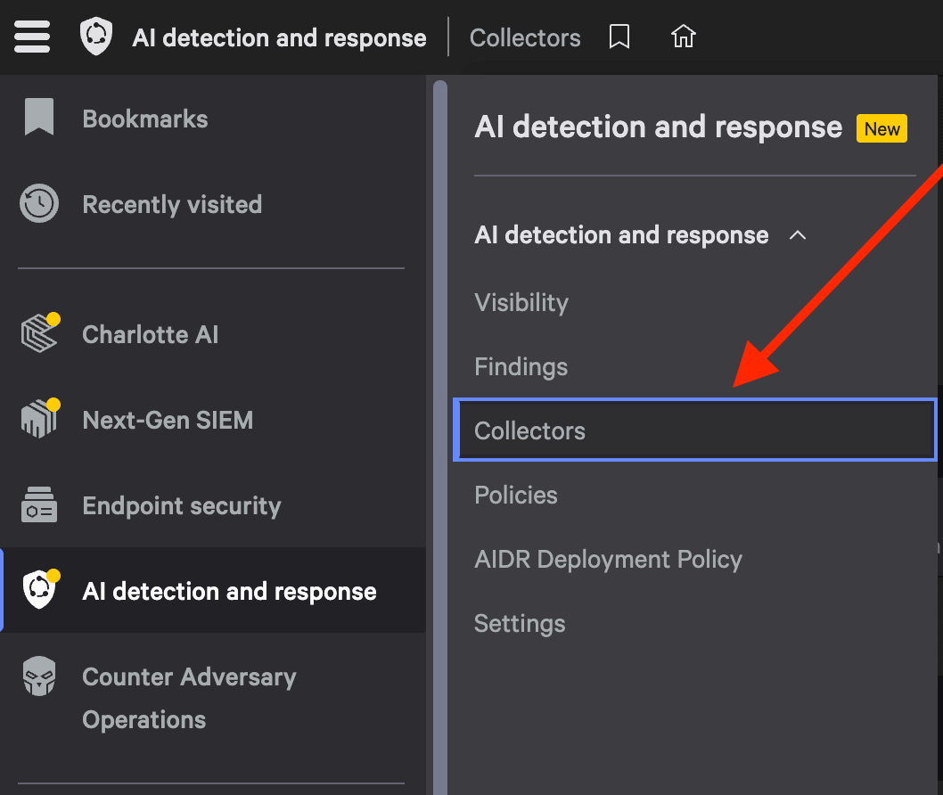Viewport: 943px width, 795px height.
Task: Select Next-Gen SIEM module
Action: tap(168, 420)
